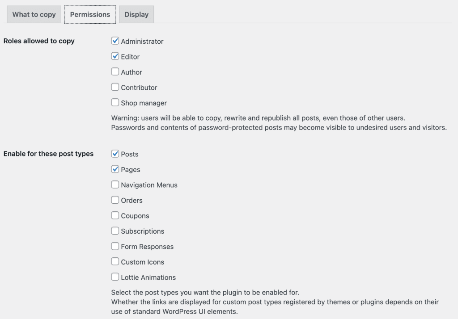The width and height of the screenshot is (458, 319).
Task: Click the Roles allowed to copy label
Action: coord(38,41)
